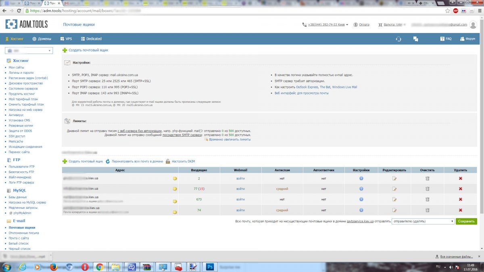Switch to the Dedicated navbar section
Screen dimensions: 484x272
pos(91,39)
